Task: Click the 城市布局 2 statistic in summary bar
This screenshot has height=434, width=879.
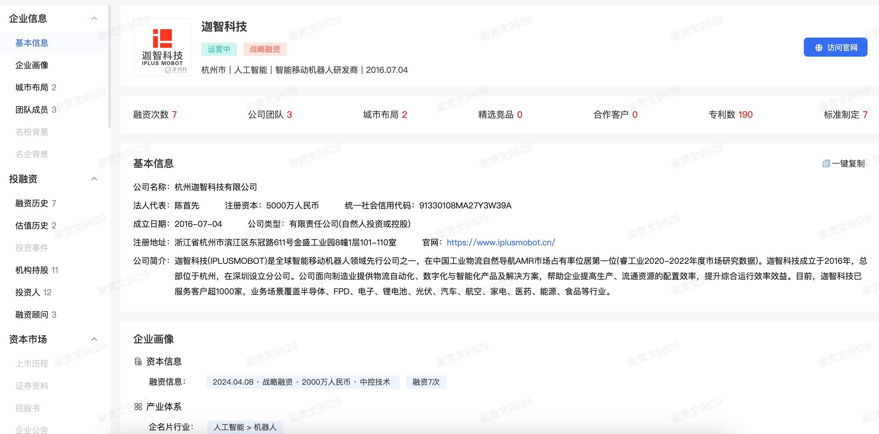Action: (x=385, y=115)
